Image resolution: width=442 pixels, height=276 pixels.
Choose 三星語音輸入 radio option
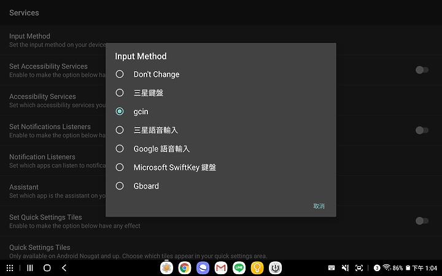coord(221,130)
